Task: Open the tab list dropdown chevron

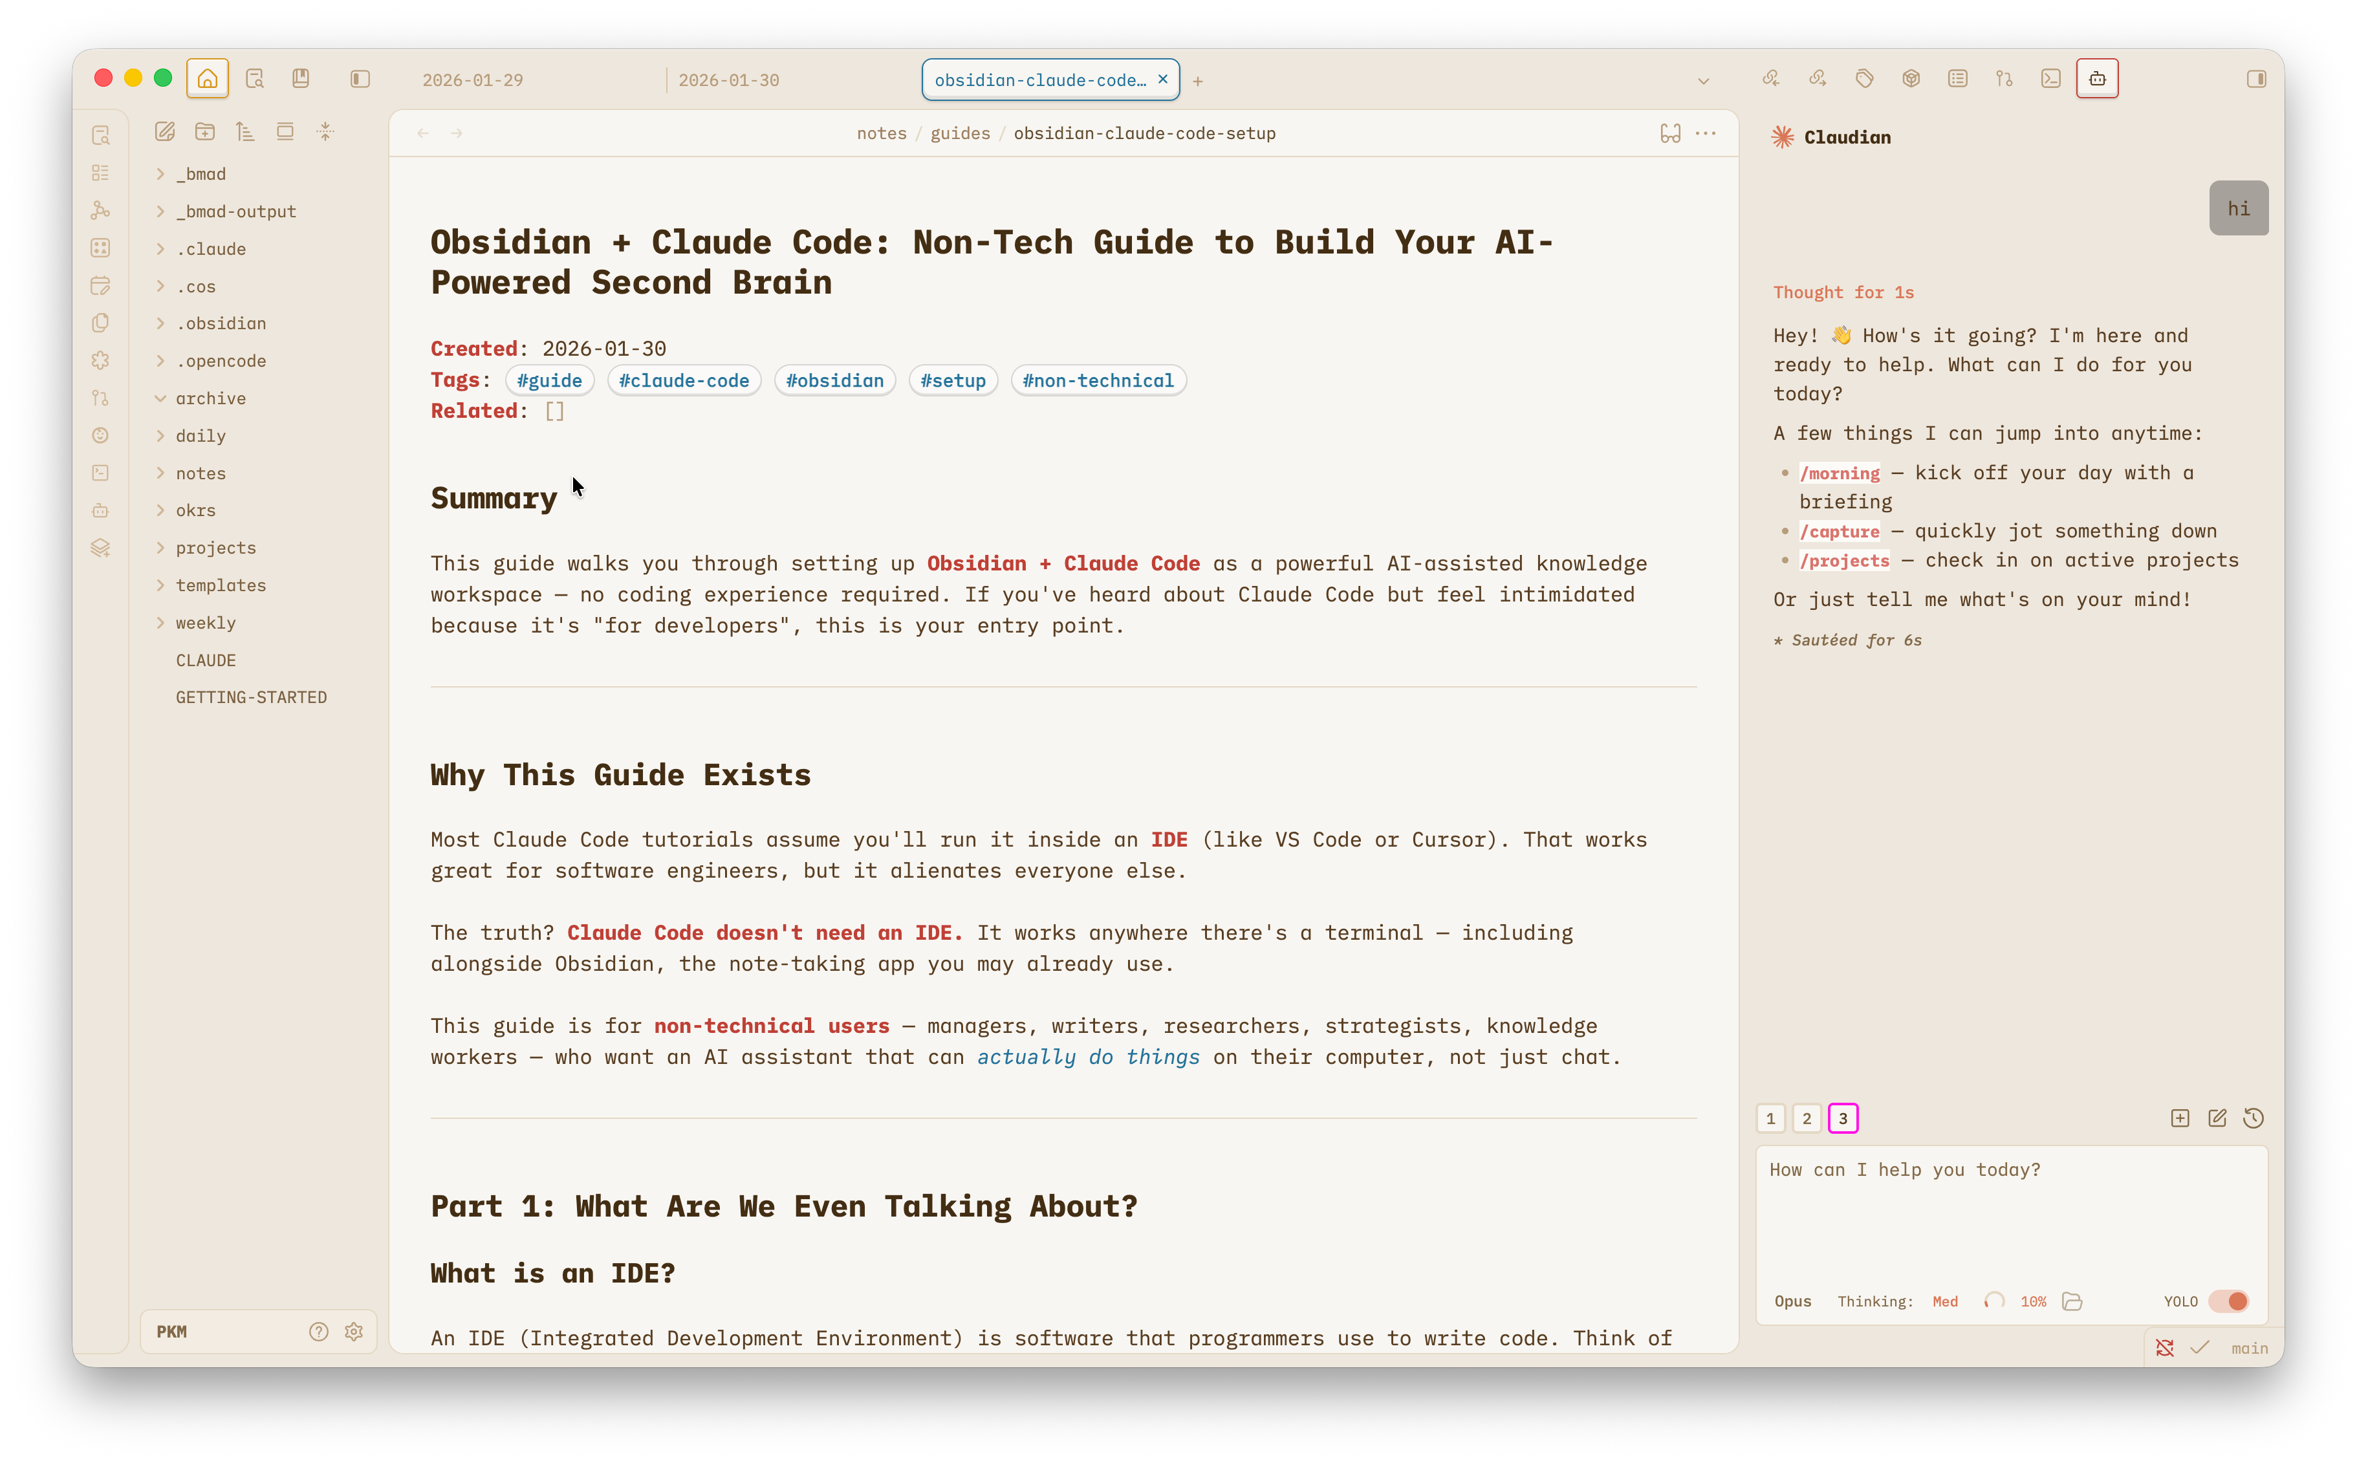Action: point(1703,81)
